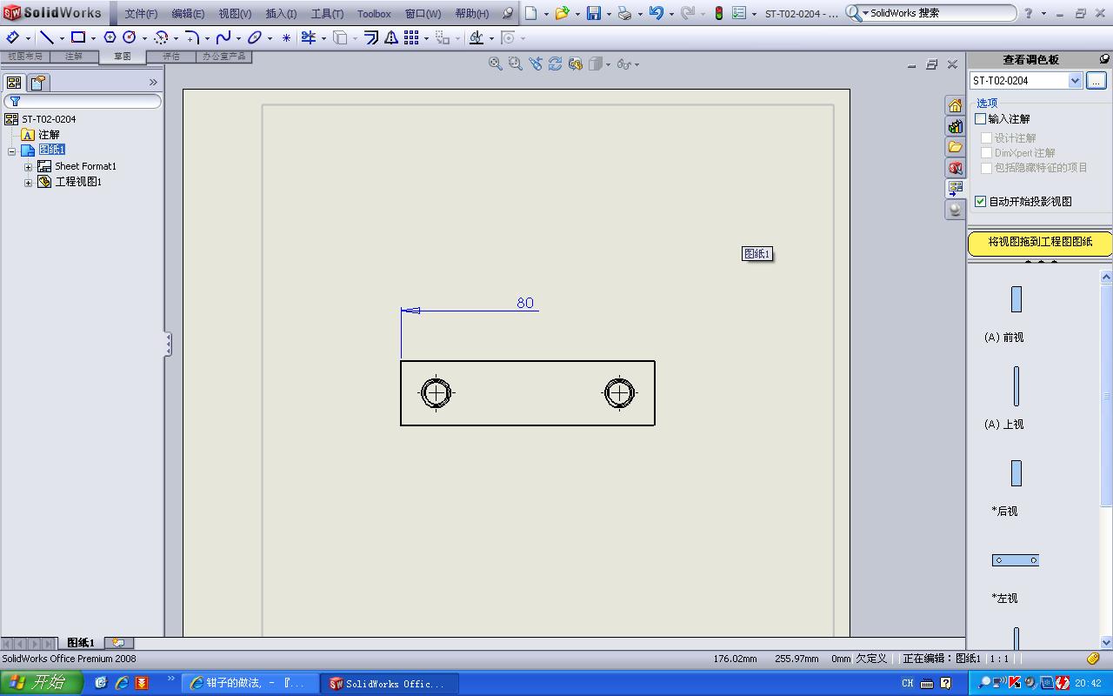Open the View Palette task pane tab
Viewport: 1113px width, 696px height.
click(956, 189)
